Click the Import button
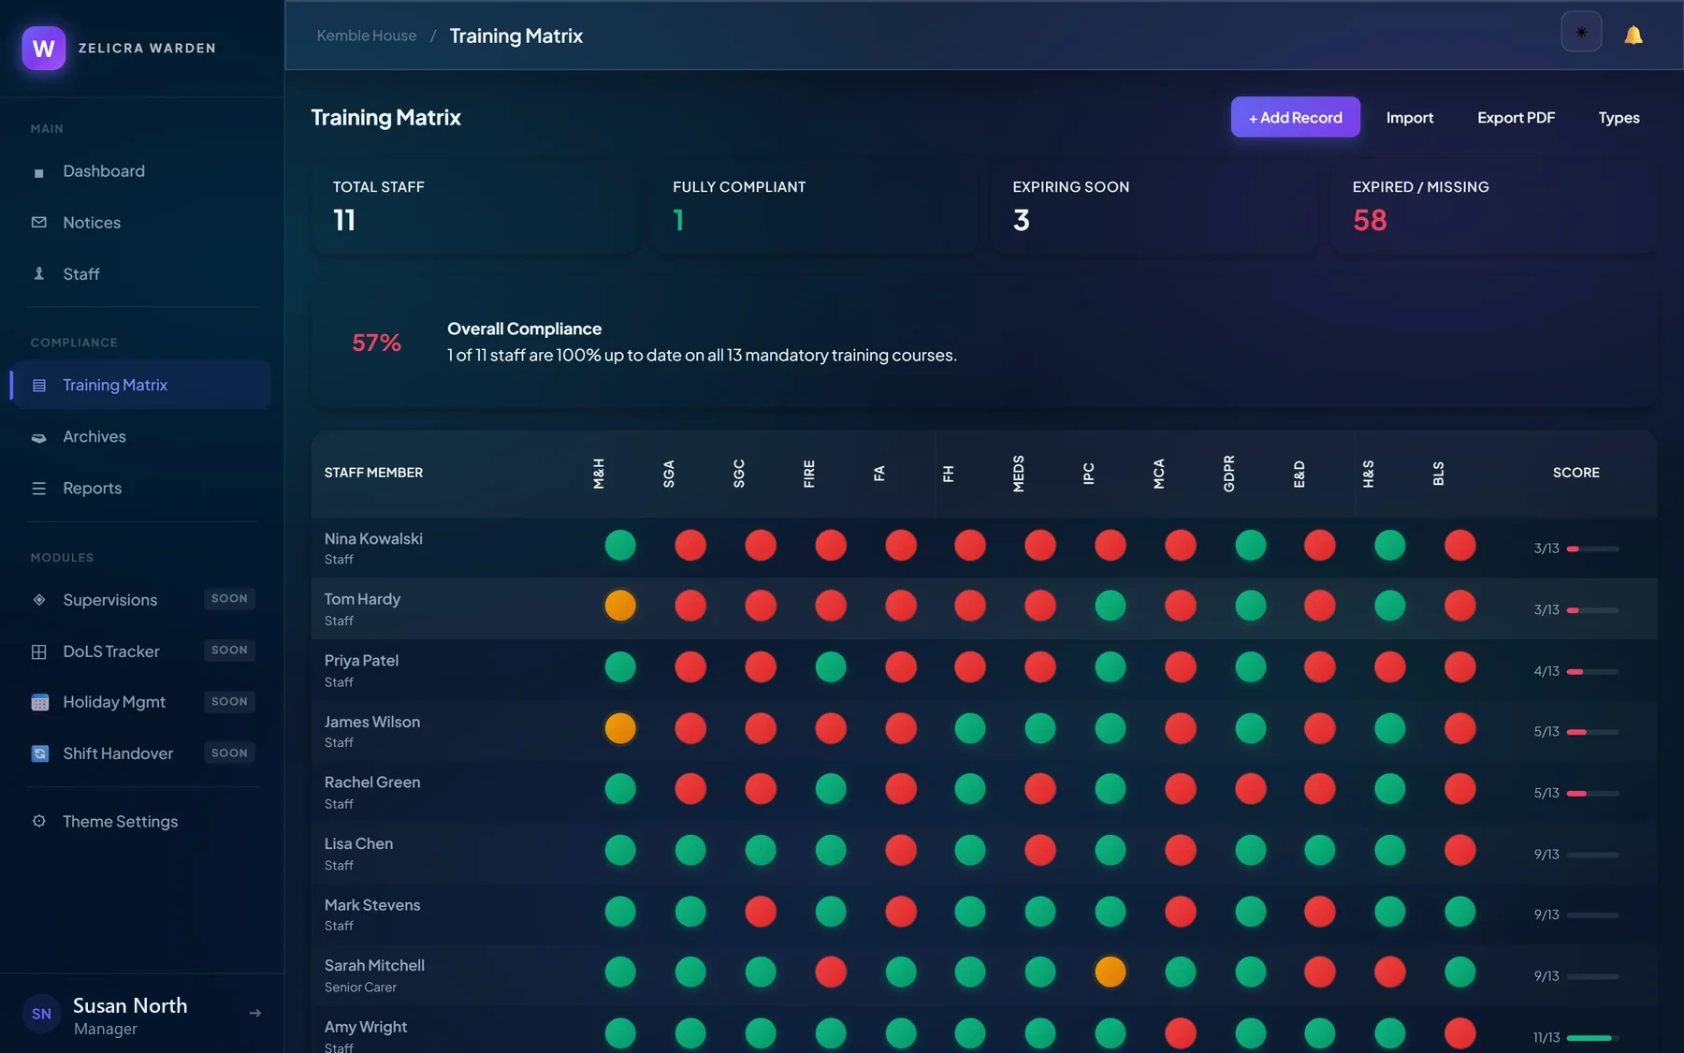The width and height of the screenshot is (1684, 1053). point(1409,117)
